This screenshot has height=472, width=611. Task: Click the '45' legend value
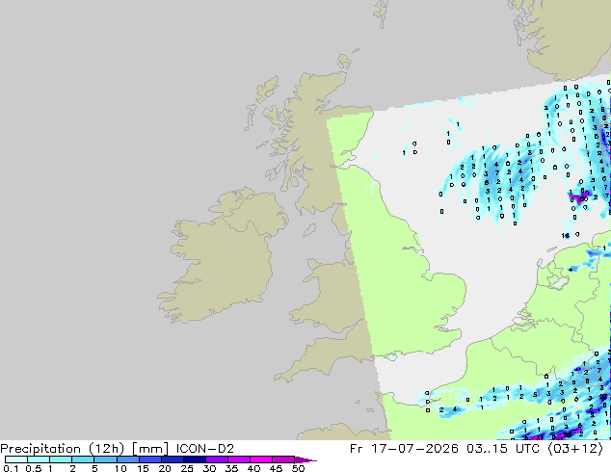pyautogui.click(x=276, y=468)
